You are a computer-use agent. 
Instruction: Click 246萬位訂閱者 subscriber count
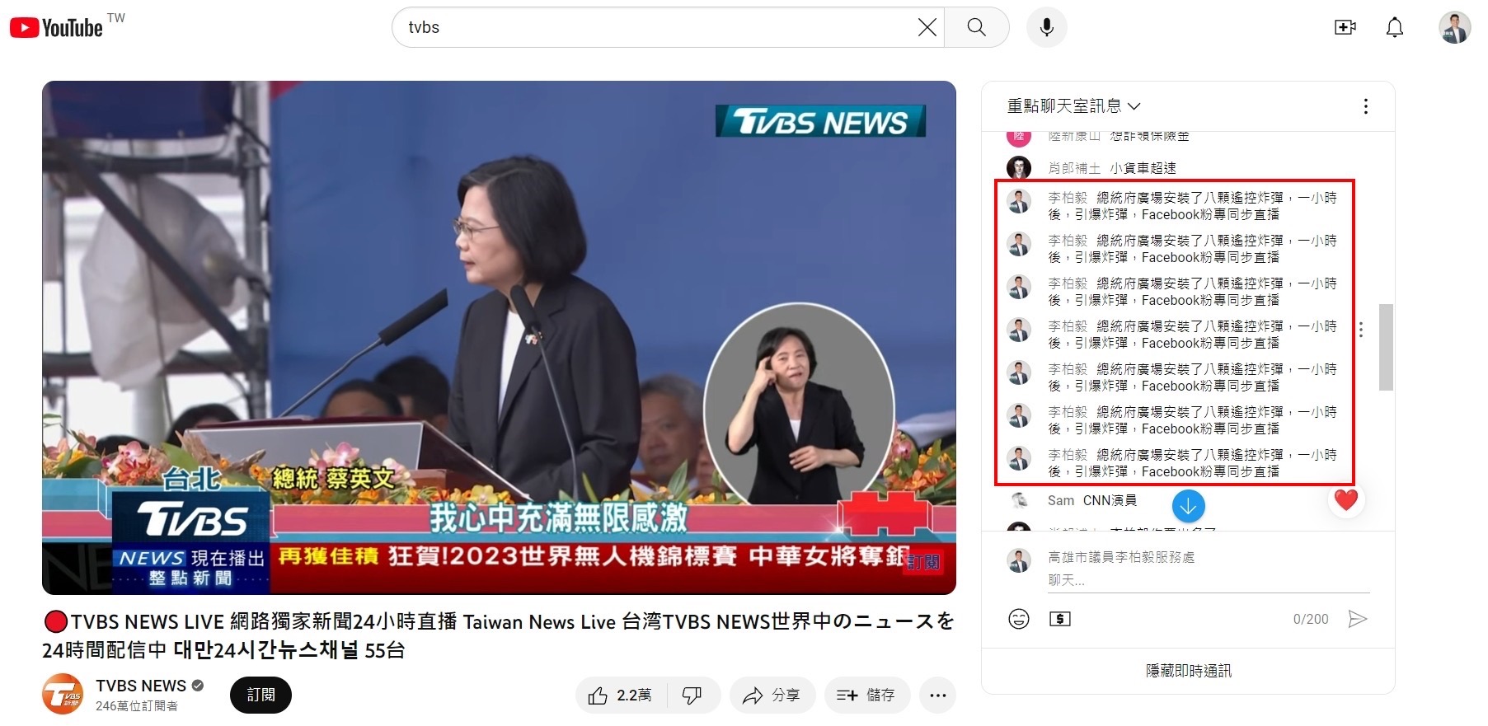point(137,706)
